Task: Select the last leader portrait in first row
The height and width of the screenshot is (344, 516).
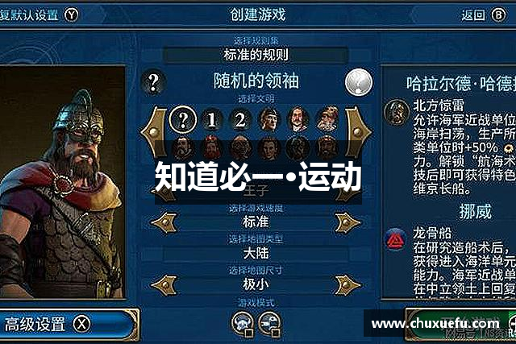Action: (327, 120)
